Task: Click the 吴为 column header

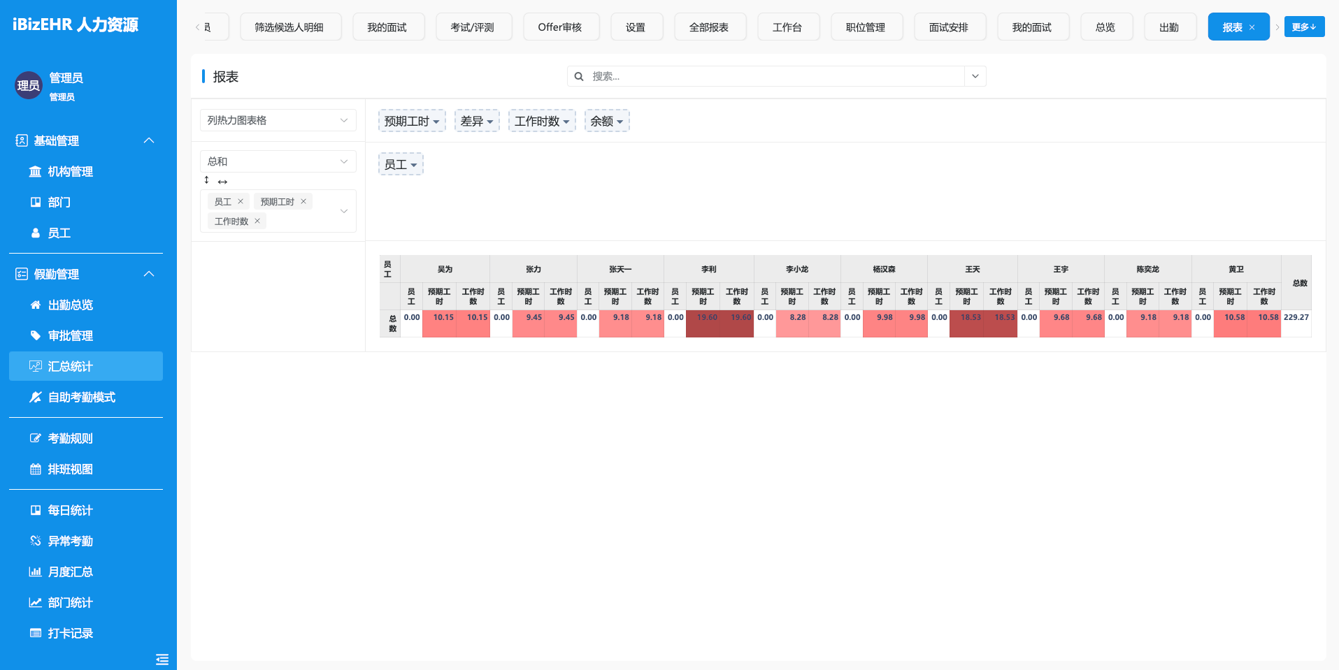Action: pos(445,269)
